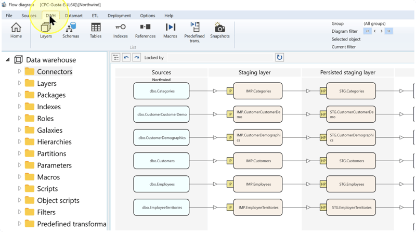Image resolution: width=416 pixels, height=232 pixels.
Task: Click the HP badge on STG.Customers
Action: tap(323, 161)
